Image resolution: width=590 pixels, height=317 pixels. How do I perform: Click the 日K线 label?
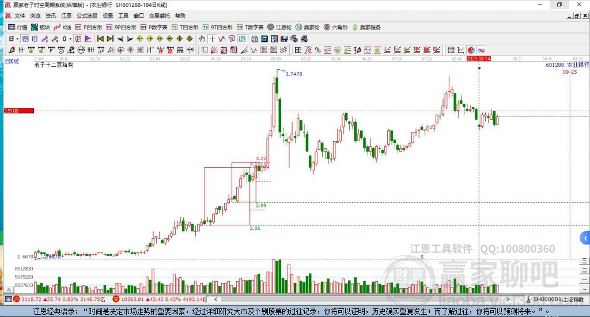(12, 61)
